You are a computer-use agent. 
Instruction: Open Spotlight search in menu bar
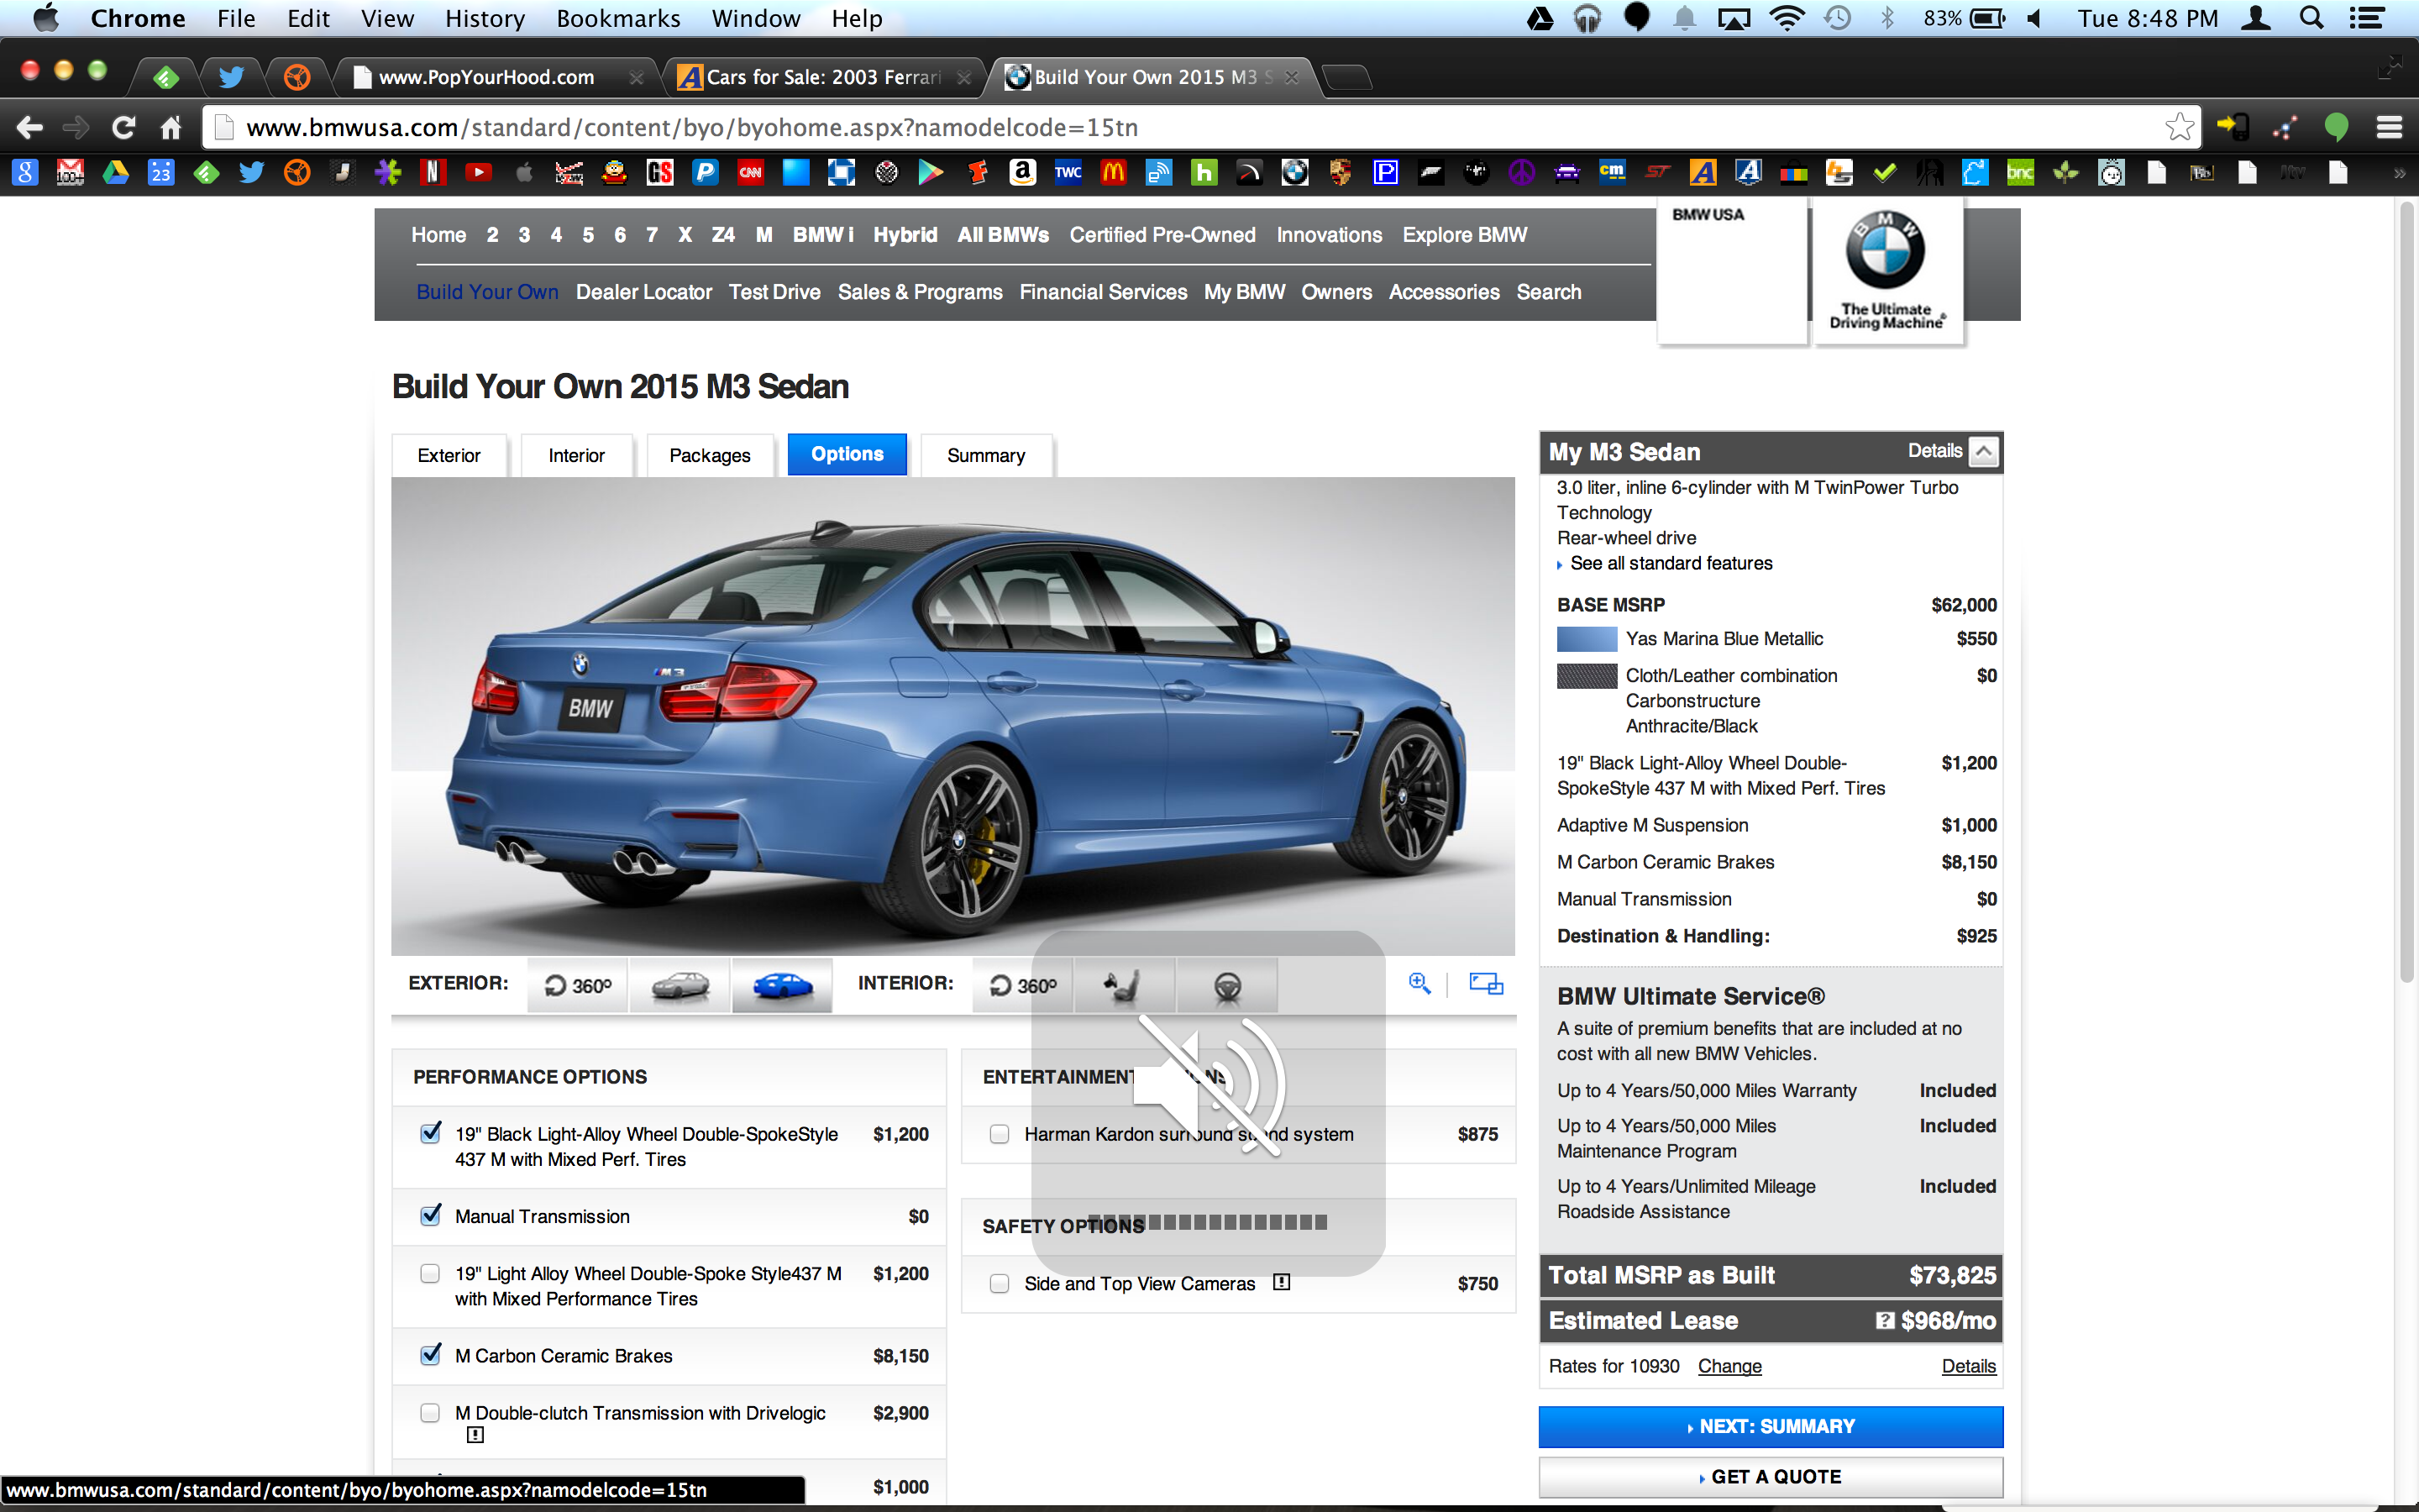pyautogui.click(x=2311, y=18)
